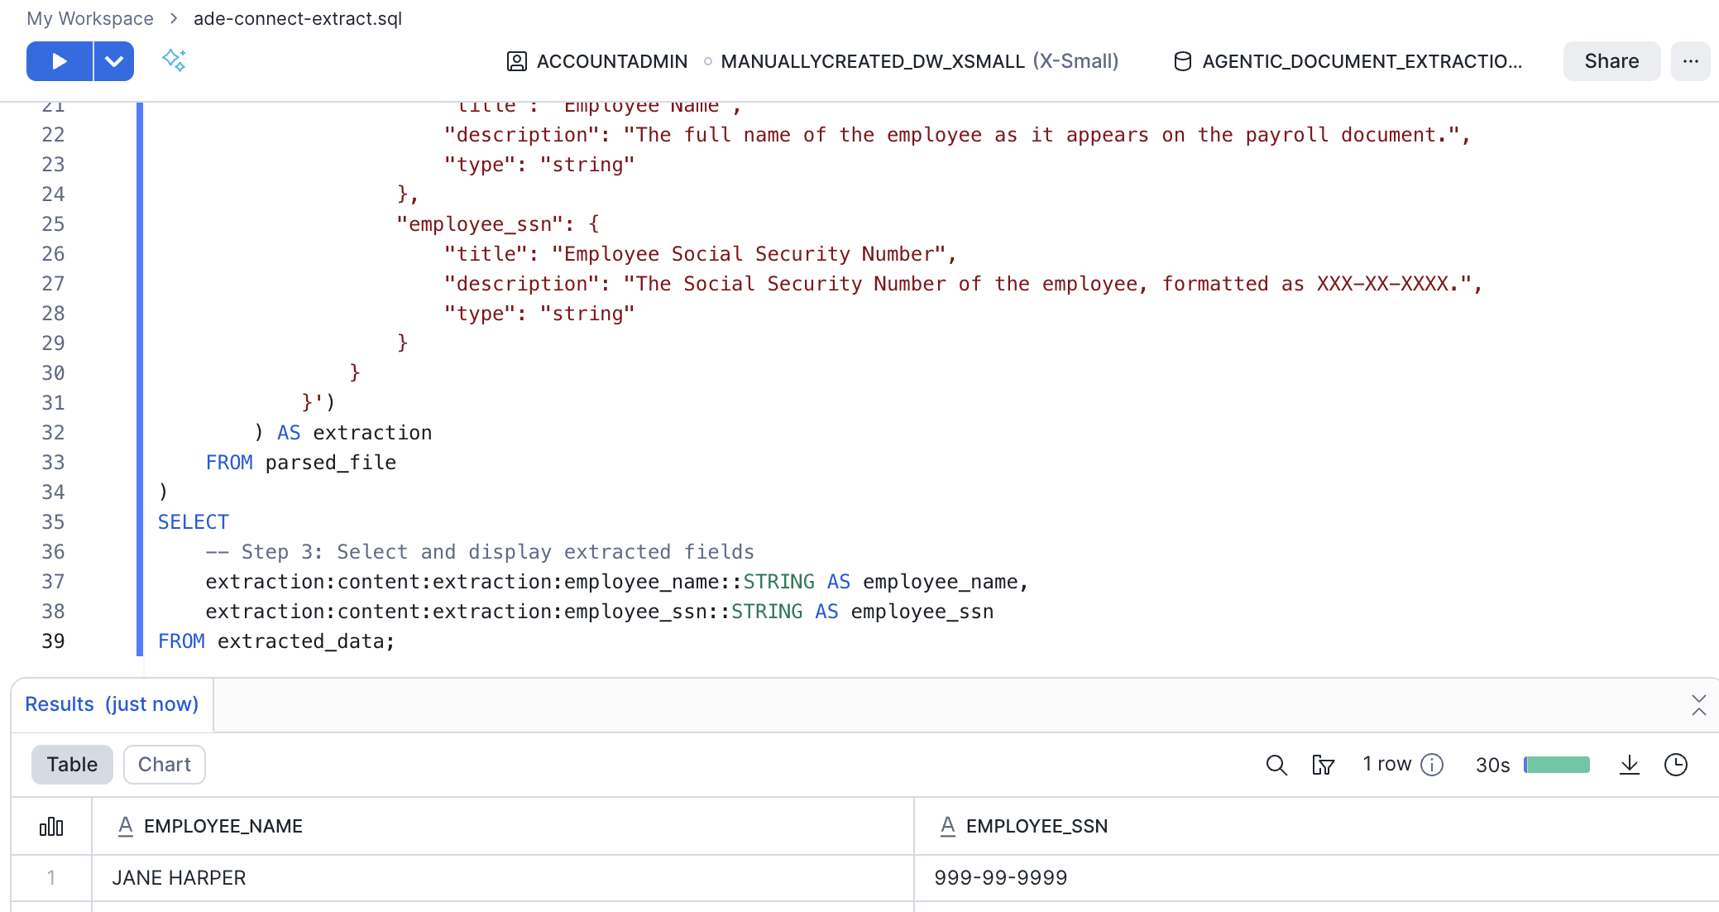
Task: Run the SQL query with play button
Action: tap(59, 61)
